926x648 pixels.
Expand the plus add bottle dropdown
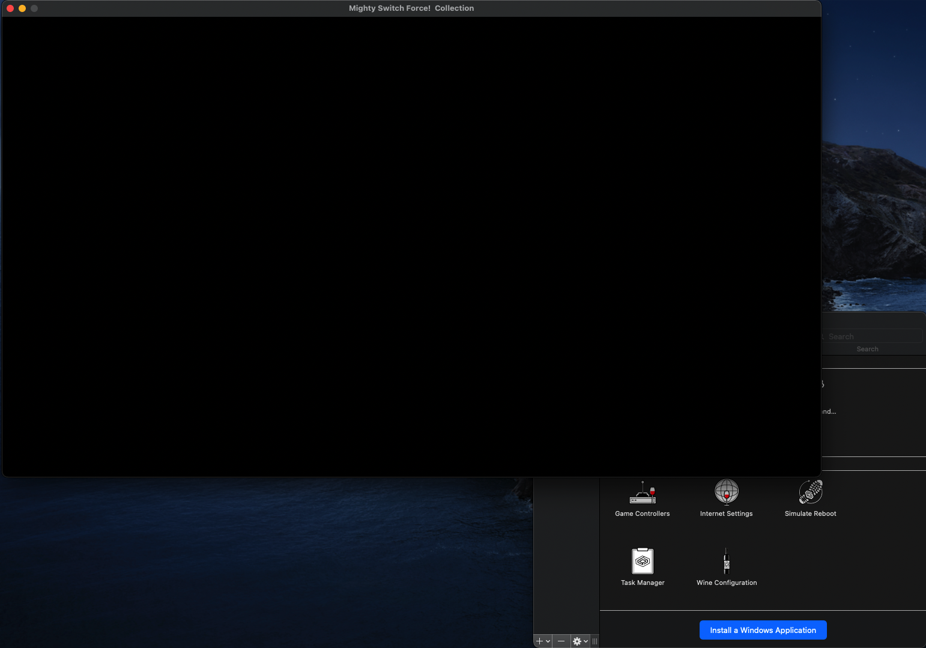(x=543, y=641)
